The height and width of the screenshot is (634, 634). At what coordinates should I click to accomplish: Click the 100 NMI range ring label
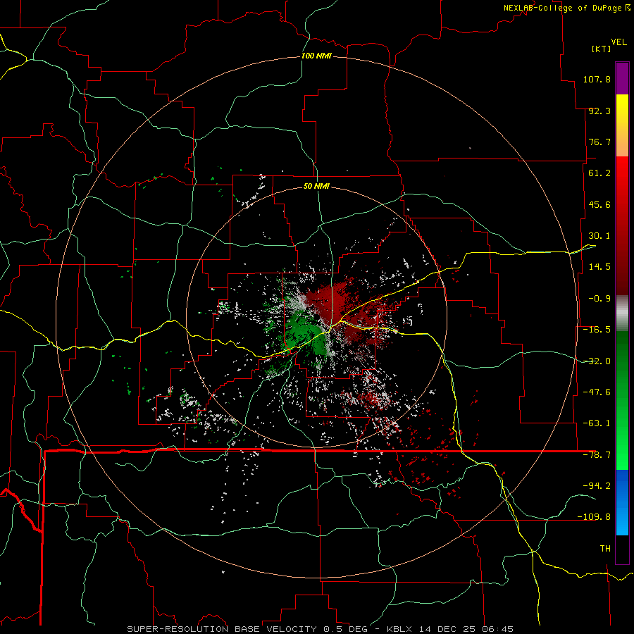click(316, 56)
